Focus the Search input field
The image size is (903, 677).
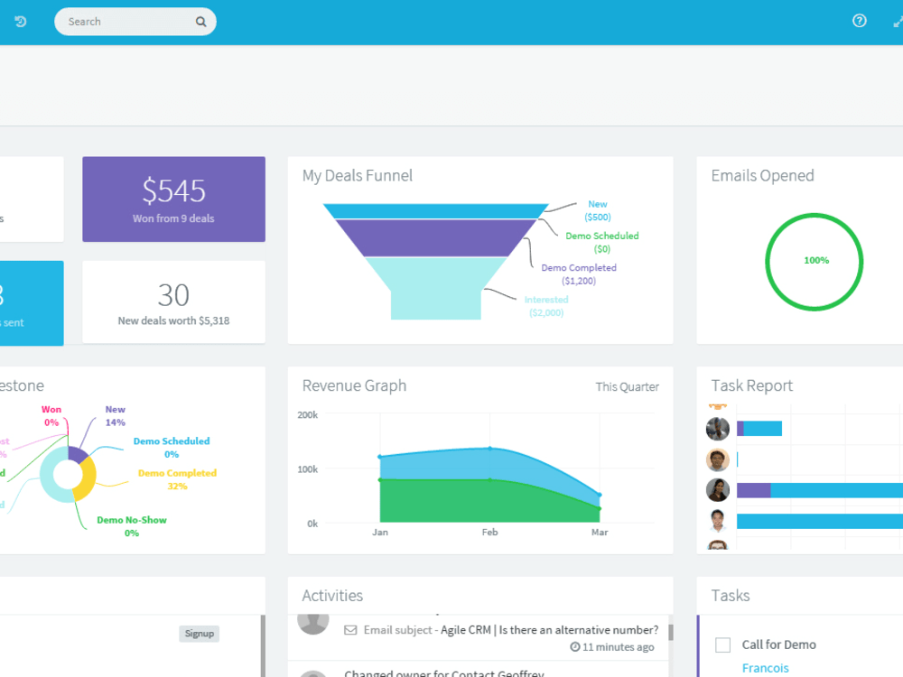click(135, 22)
